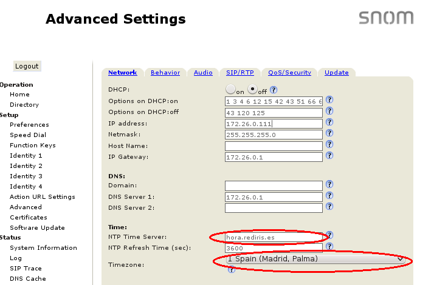This screenshot has width=434, height=285.
Task: Click help icon beside IP address field
Action: point(329,123)
